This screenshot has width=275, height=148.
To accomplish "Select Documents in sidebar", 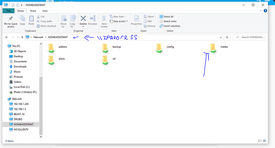I will (x=18, y=61).
